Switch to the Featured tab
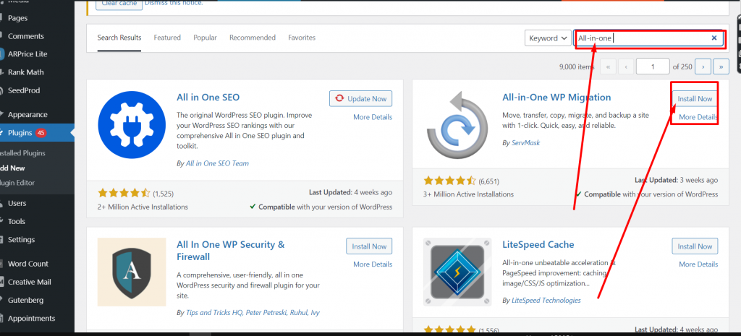Viewport: 741px width, 336px height. pos(167,38)
